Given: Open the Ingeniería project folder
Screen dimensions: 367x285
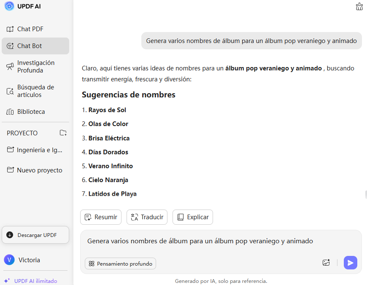Looking at the screenshot, I should coord(39,150).
